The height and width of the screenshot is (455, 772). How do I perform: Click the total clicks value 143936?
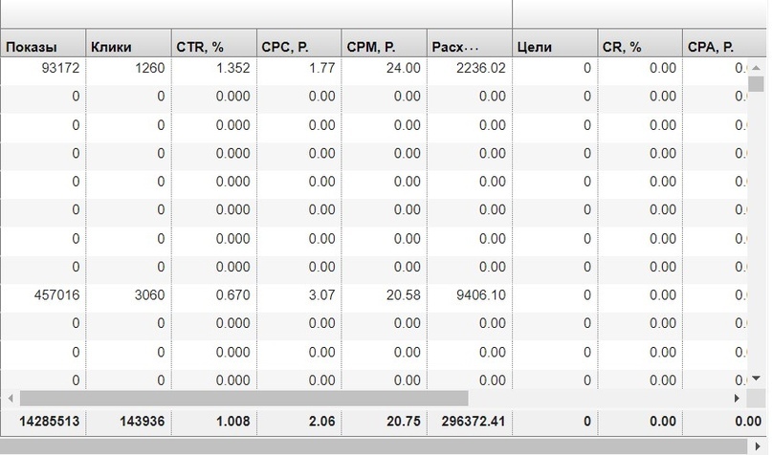[128, 422]
